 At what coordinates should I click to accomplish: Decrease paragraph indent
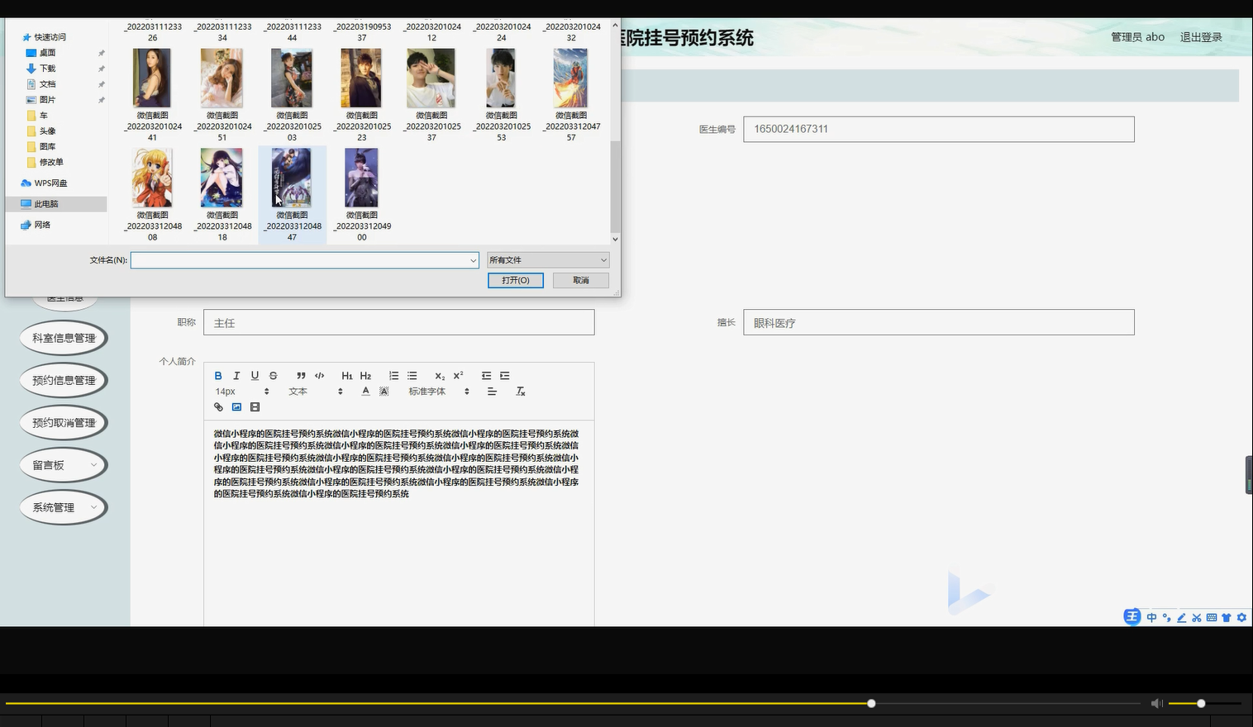click(x=486, y=376)
